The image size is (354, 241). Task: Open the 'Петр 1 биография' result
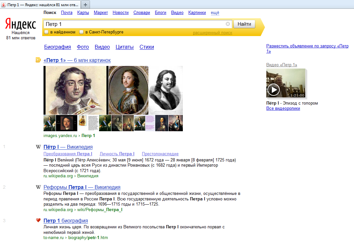tap(66, 221)
